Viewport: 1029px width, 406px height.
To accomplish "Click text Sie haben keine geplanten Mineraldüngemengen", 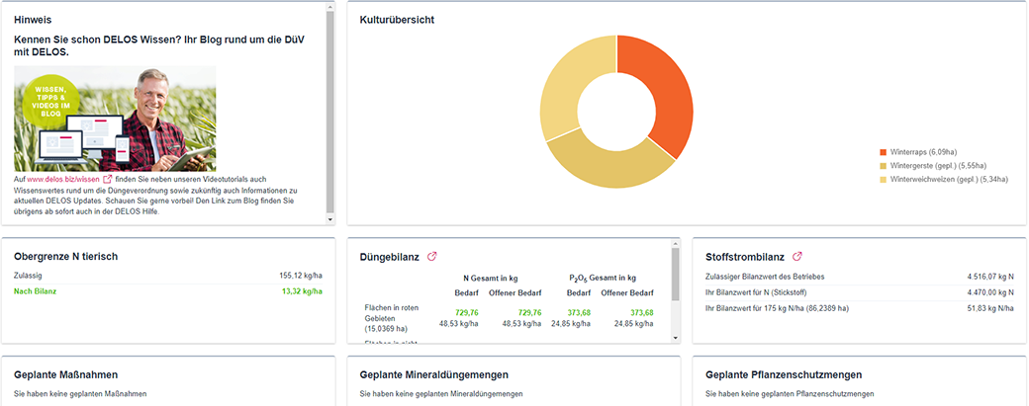I will click(441, 394).
